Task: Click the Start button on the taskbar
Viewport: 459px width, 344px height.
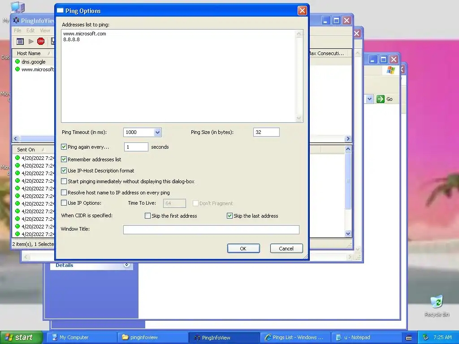Action: pyautogui.click(x=21, y=337)
